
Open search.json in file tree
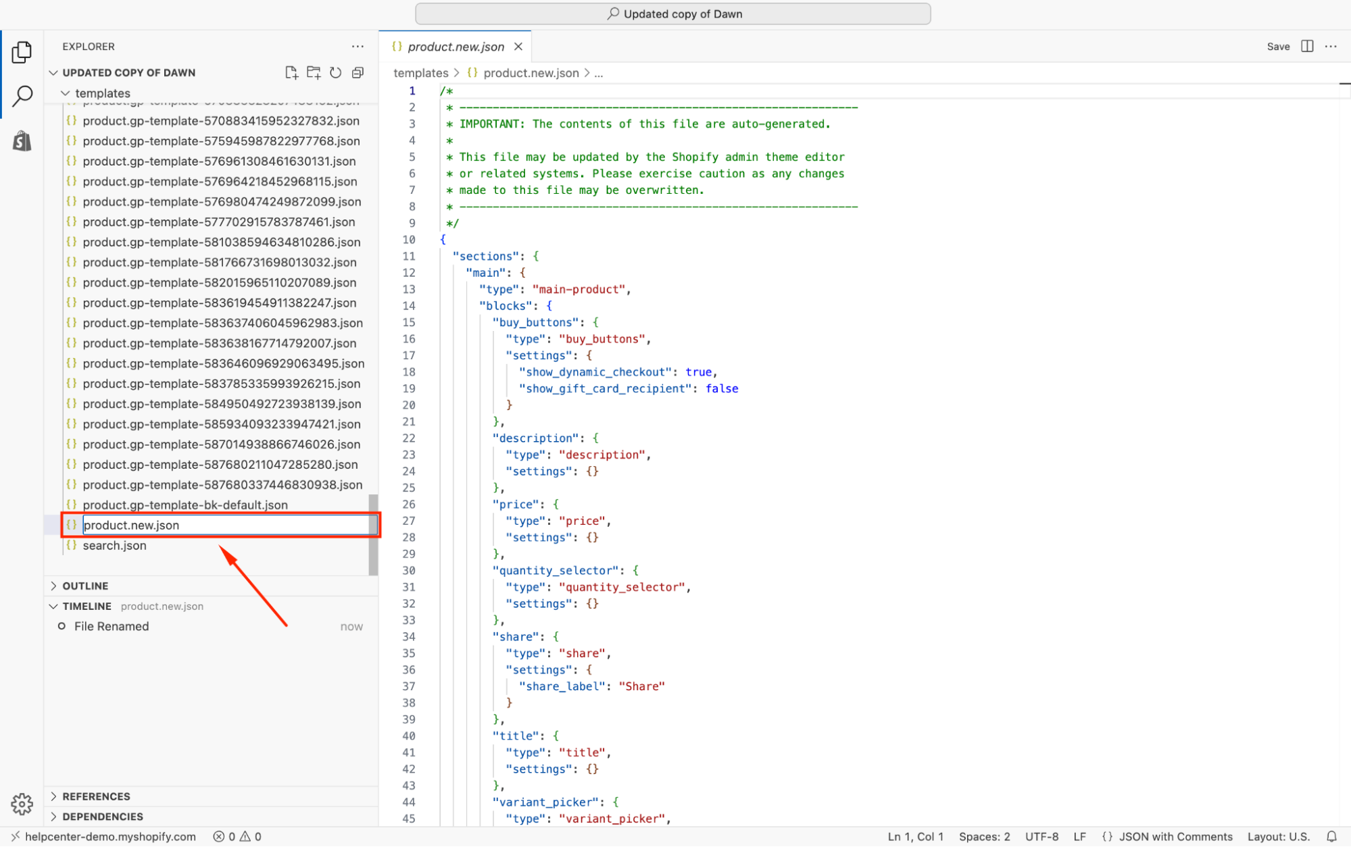click(114, 545)
